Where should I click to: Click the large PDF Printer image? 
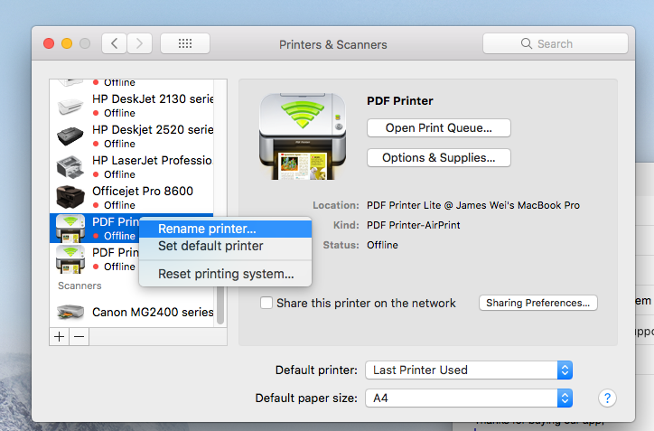[303, 136]
